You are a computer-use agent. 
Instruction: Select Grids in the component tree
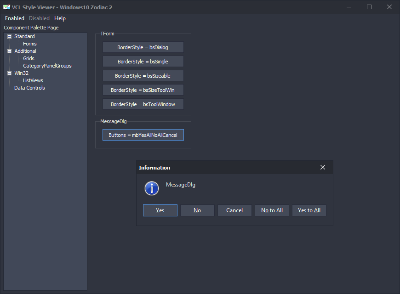(29, 59)
